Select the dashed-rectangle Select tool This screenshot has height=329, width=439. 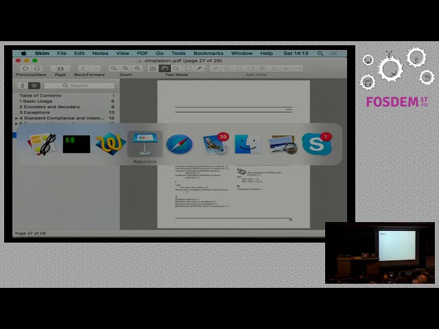pyautogui.click(x=188, y=69)
